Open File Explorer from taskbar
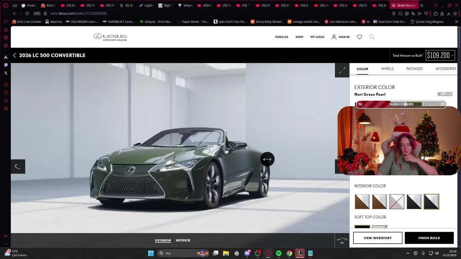Viewport: 461px width, 259px height. (226, 253)
